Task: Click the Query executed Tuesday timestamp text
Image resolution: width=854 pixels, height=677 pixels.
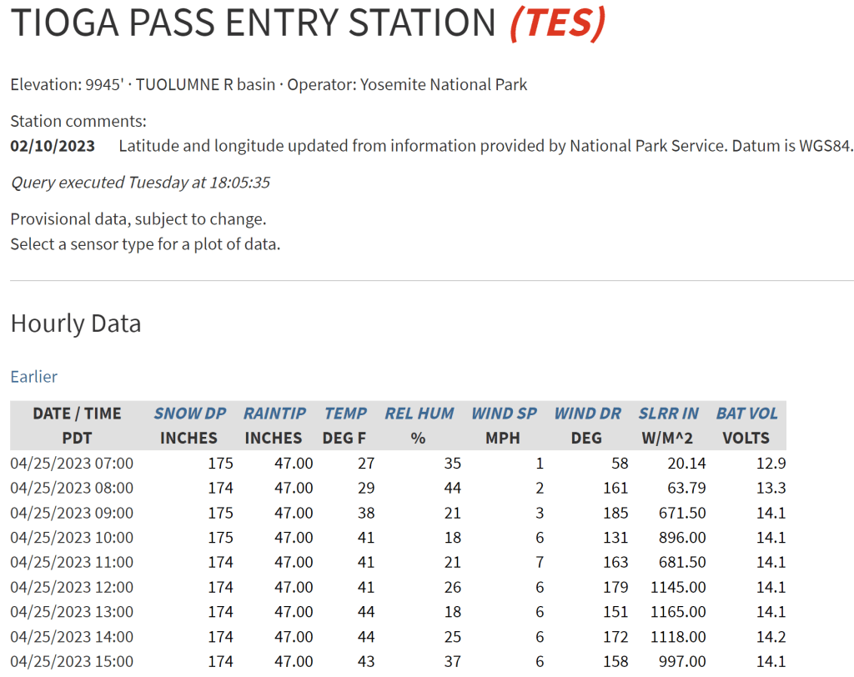Action: tap(140, 183)
